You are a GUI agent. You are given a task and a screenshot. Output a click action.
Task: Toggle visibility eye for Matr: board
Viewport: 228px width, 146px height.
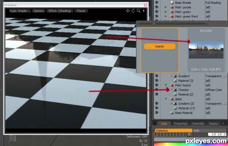point(157,85)
